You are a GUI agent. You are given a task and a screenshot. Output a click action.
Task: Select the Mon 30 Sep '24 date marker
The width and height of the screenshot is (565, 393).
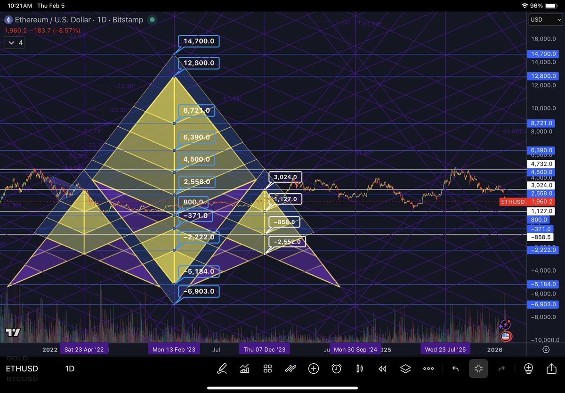pyautogui.click(x=355, y=349)
